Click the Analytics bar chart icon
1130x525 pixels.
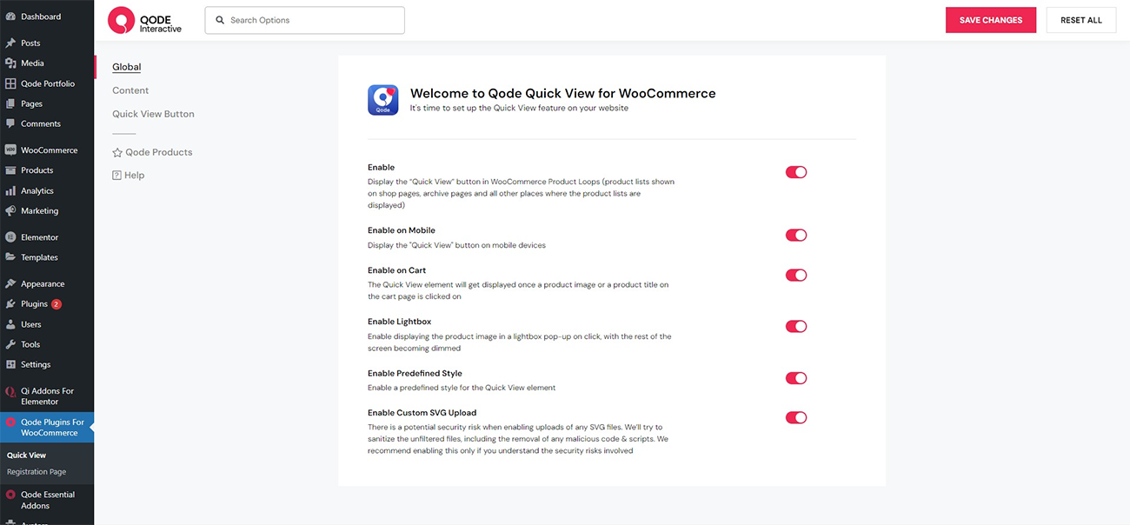(x=10, y=191)
